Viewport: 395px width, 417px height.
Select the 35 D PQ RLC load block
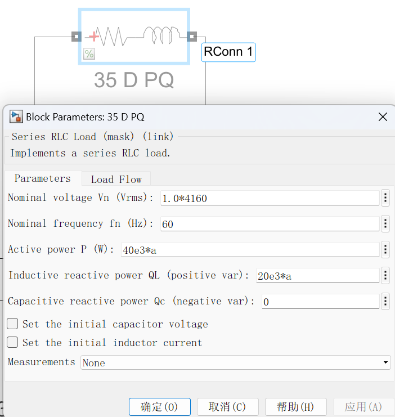(x=134, y=37)
